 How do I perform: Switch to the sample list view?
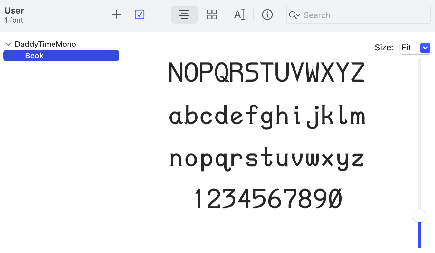pos(184,15)
